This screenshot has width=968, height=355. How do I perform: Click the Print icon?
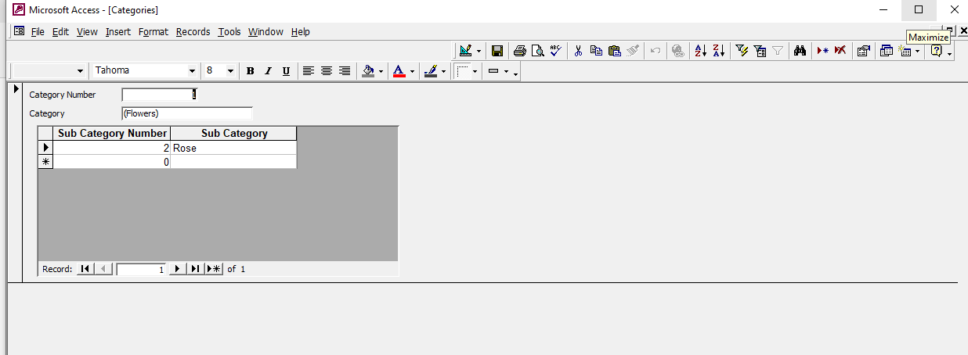tap(520, 51)
